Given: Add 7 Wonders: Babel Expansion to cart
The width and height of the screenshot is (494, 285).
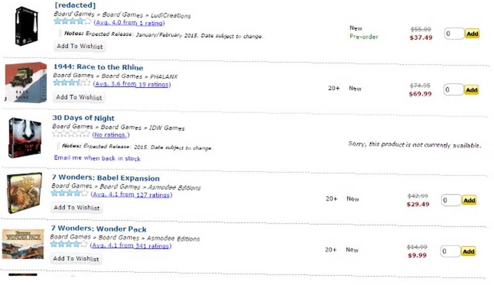Looking at the screenshot, I should (469, 200).
